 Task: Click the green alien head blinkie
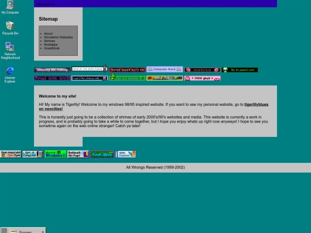[240, 70]
